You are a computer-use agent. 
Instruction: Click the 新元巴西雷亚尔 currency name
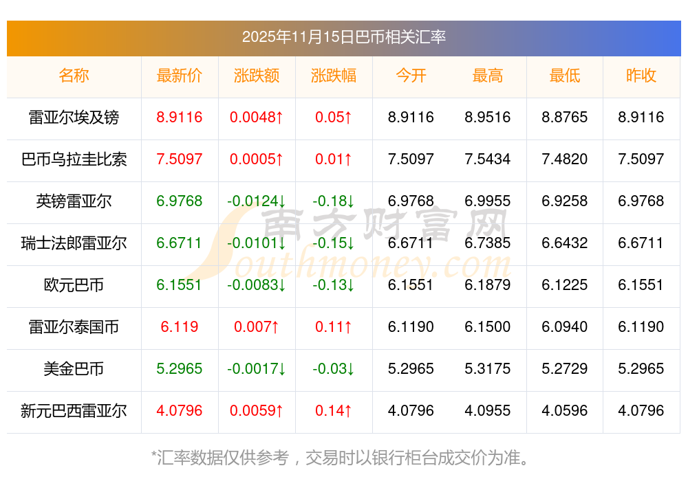click(x=74, y=411)
